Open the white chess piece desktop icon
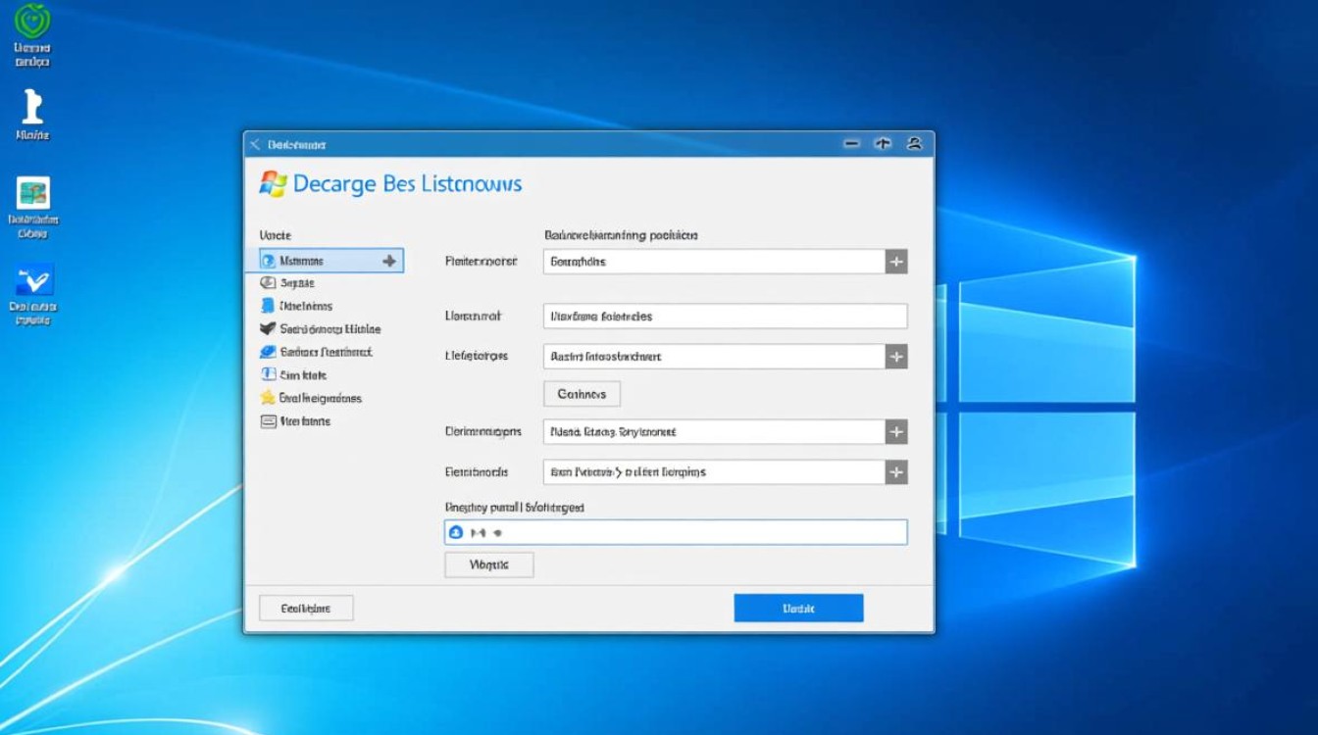1318x735 pixels. click(32, 106)
